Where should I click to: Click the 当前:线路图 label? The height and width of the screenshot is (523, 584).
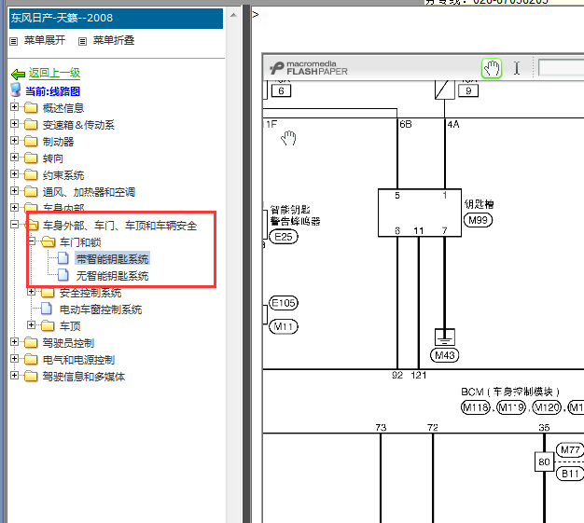coord(52,91)
